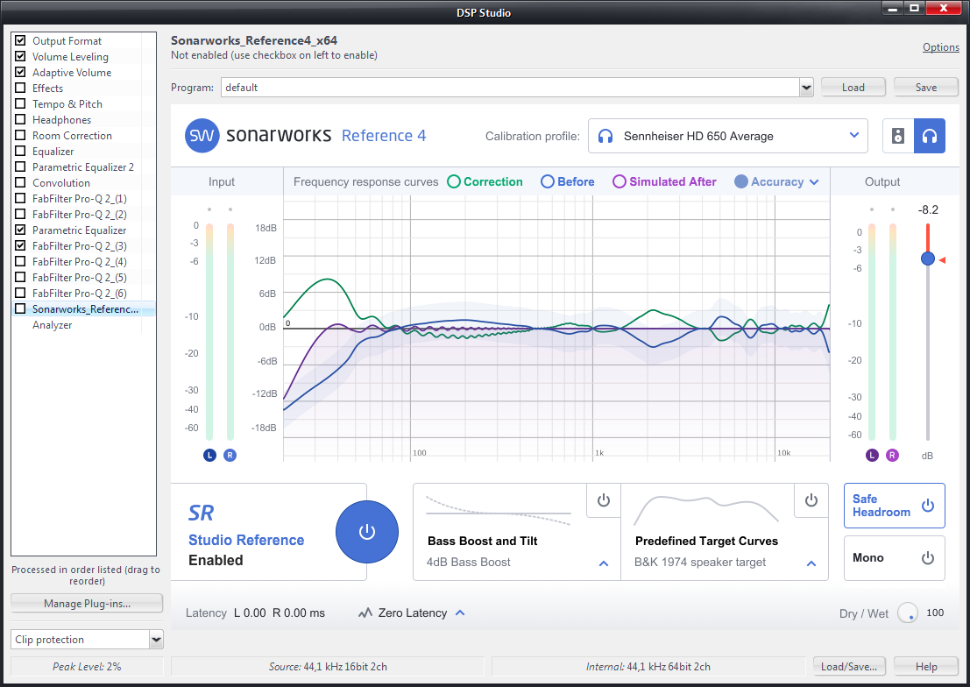Expand the Accuracy options chevron

814,182
